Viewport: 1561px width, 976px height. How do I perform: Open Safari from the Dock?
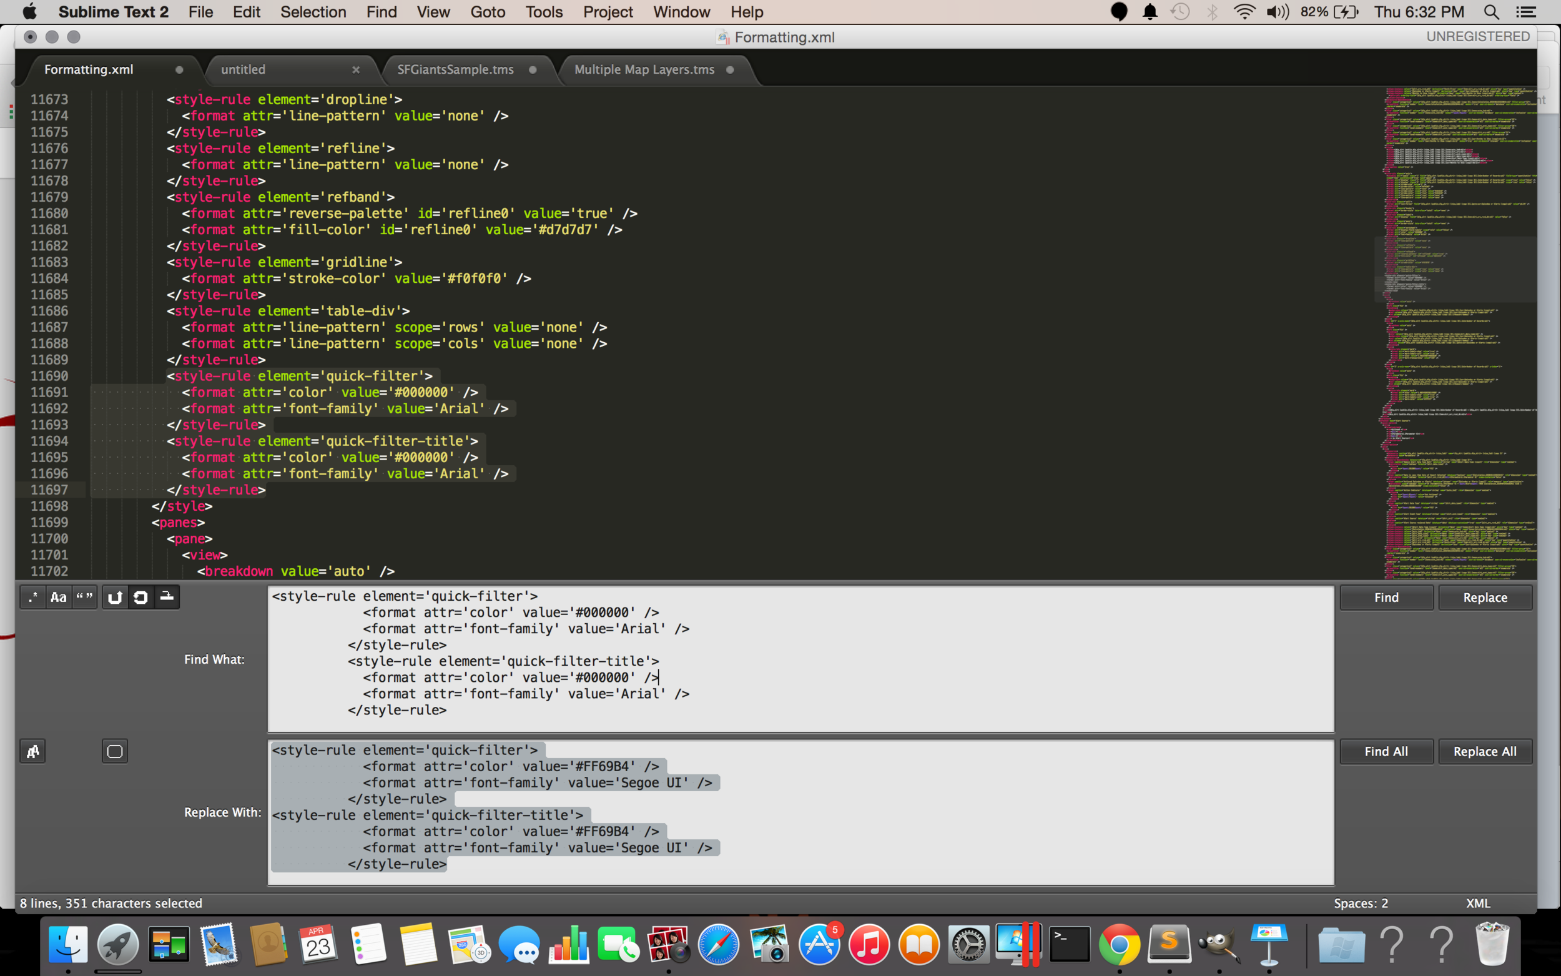pyautogui.click(x=718, y=944)
